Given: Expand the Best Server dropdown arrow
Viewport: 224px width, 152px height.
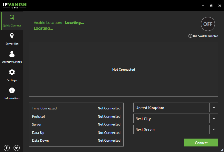Looking at the screenshot, I should (x=214, y=129).
